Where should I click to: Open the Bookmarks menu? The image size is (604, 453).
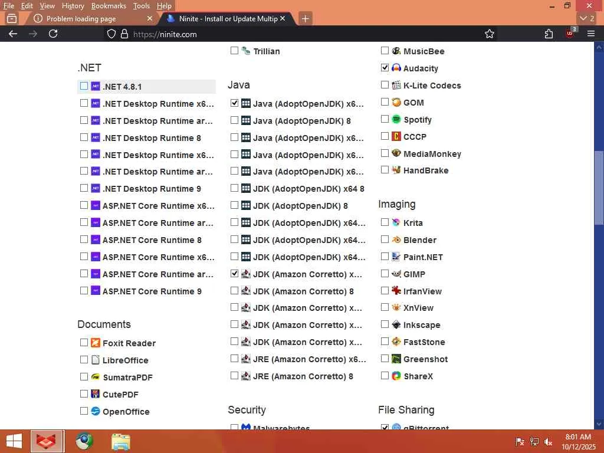click(109, 6)
